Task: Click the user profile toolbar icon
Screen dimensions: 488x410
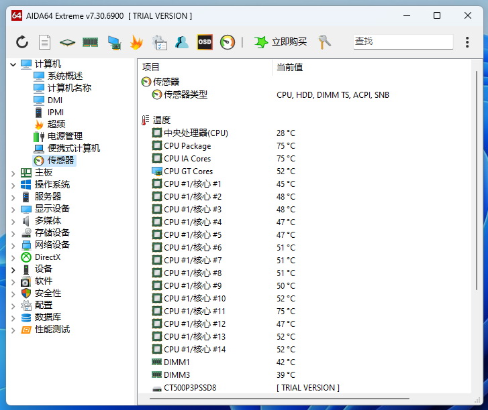Action: (182, 42)
